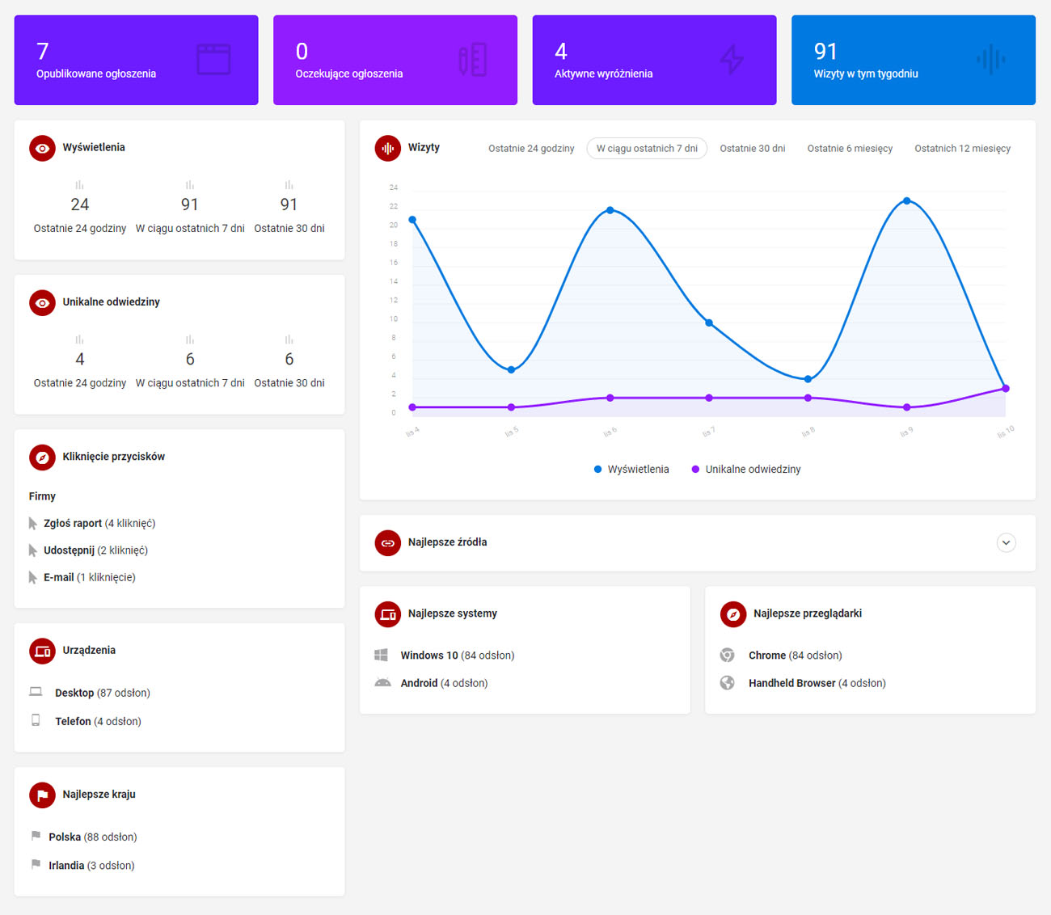Click the Windows logo icon next to Windows 10
This screenshot has height=915, width=1051.
point(382,655)
